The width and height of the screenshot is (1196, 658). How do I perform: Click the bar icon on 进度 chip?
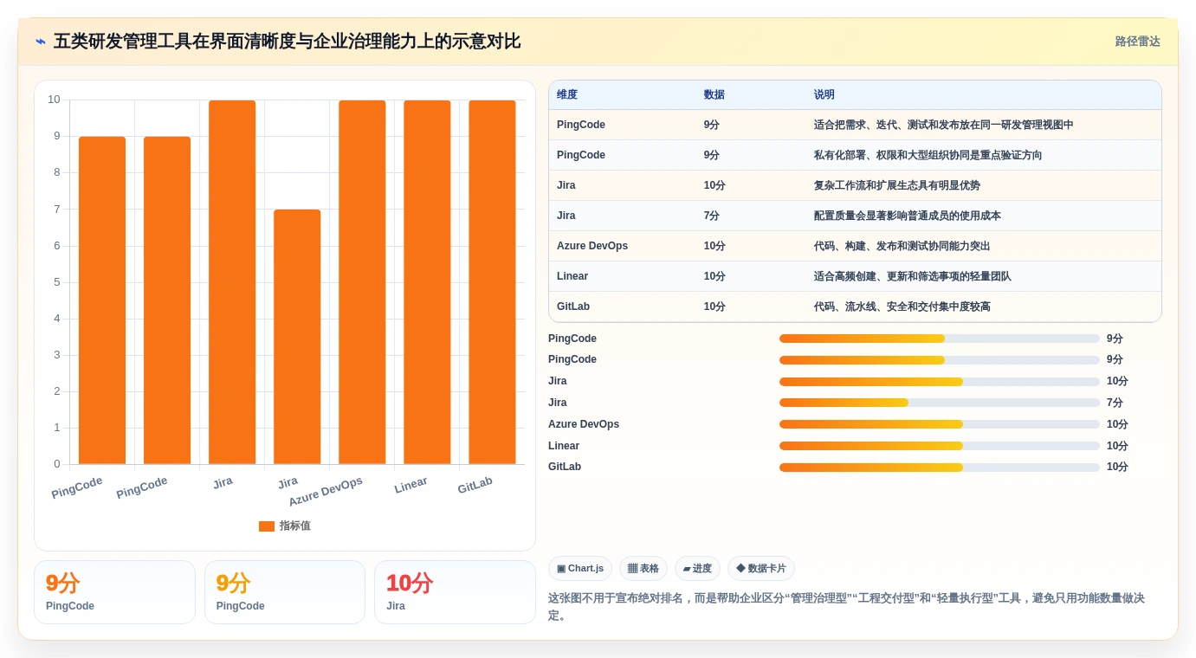(687, 569)
